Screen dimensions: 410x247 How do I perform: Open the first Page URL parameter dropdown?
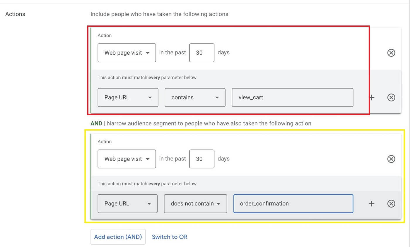tap(128, 97)
